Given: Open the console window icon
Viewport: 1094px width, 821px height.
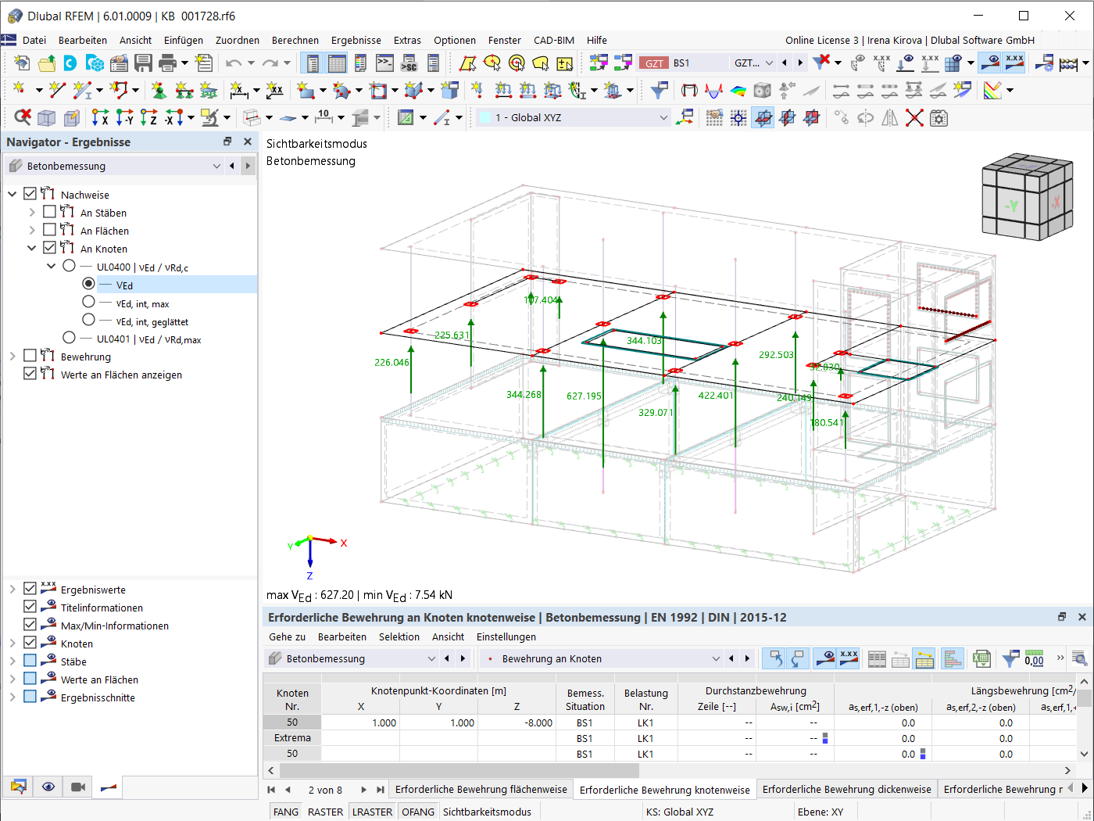Looking at the screenshot, I should pyautogui.click(x=384, y=63).
